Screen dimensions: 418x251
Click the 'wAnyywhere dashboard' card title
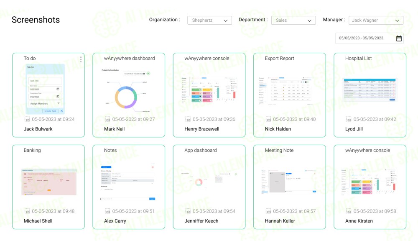tap(129, 59)
